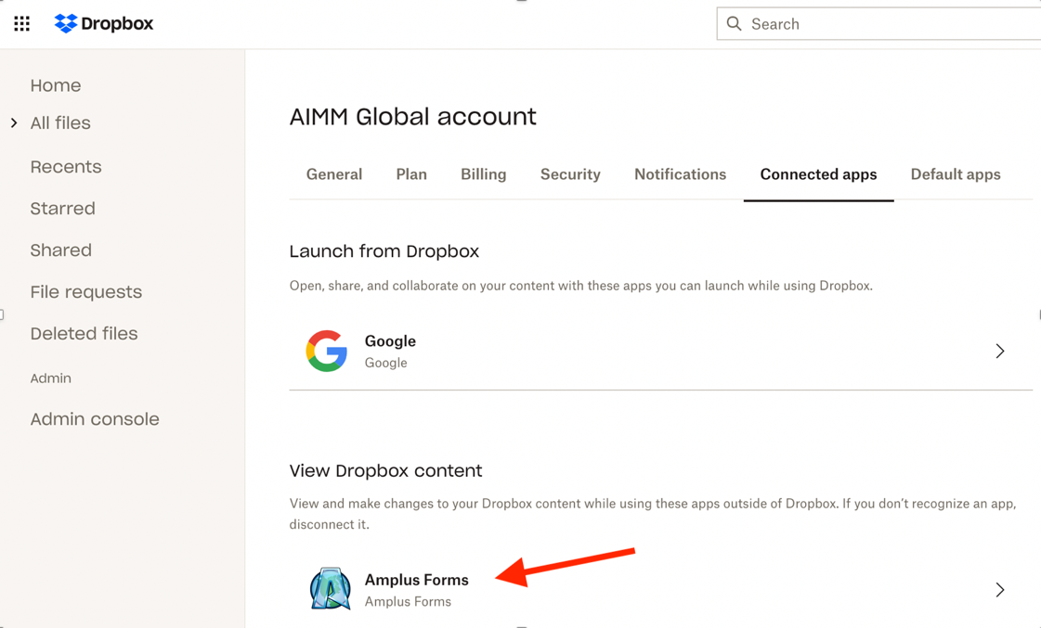Open the Billing tab
Image resolution: width=1041 pixels, height=628 pixels.
click(483, 174)
